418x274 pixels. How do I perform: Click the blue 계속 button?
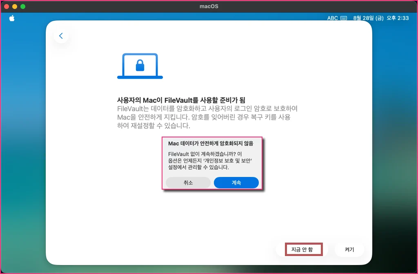pos(236,183)
